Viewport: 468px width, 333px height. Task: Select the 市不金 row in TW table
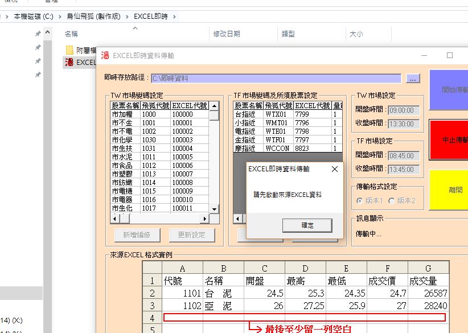point(159,123)
